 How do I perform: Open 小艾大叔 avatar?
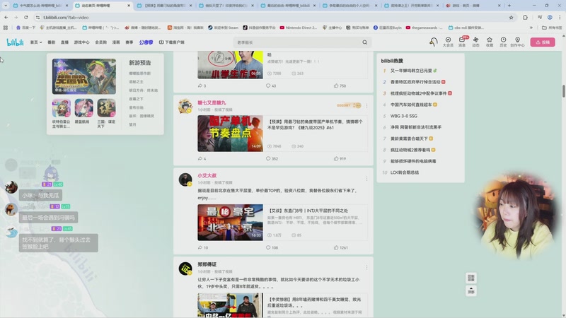[185, 179]
